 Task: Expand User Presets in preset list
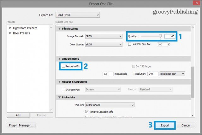point(10,33)
